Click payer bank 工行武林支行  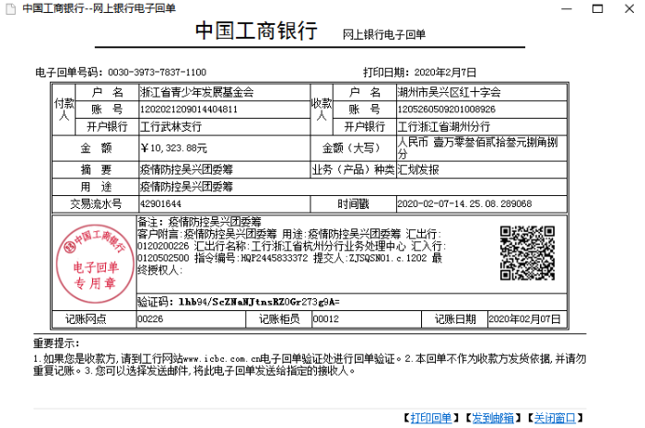coord(170,126)
